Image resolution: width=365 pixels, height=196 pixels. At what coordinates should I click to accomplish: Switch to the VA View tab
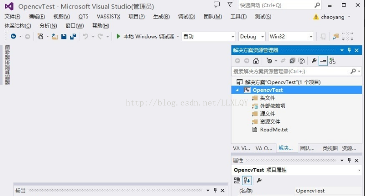tap(242, 148)
